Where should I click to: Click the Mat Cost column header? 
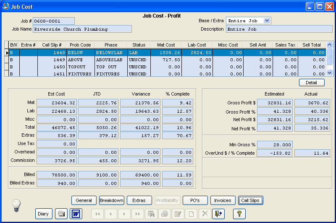(166, 45)
